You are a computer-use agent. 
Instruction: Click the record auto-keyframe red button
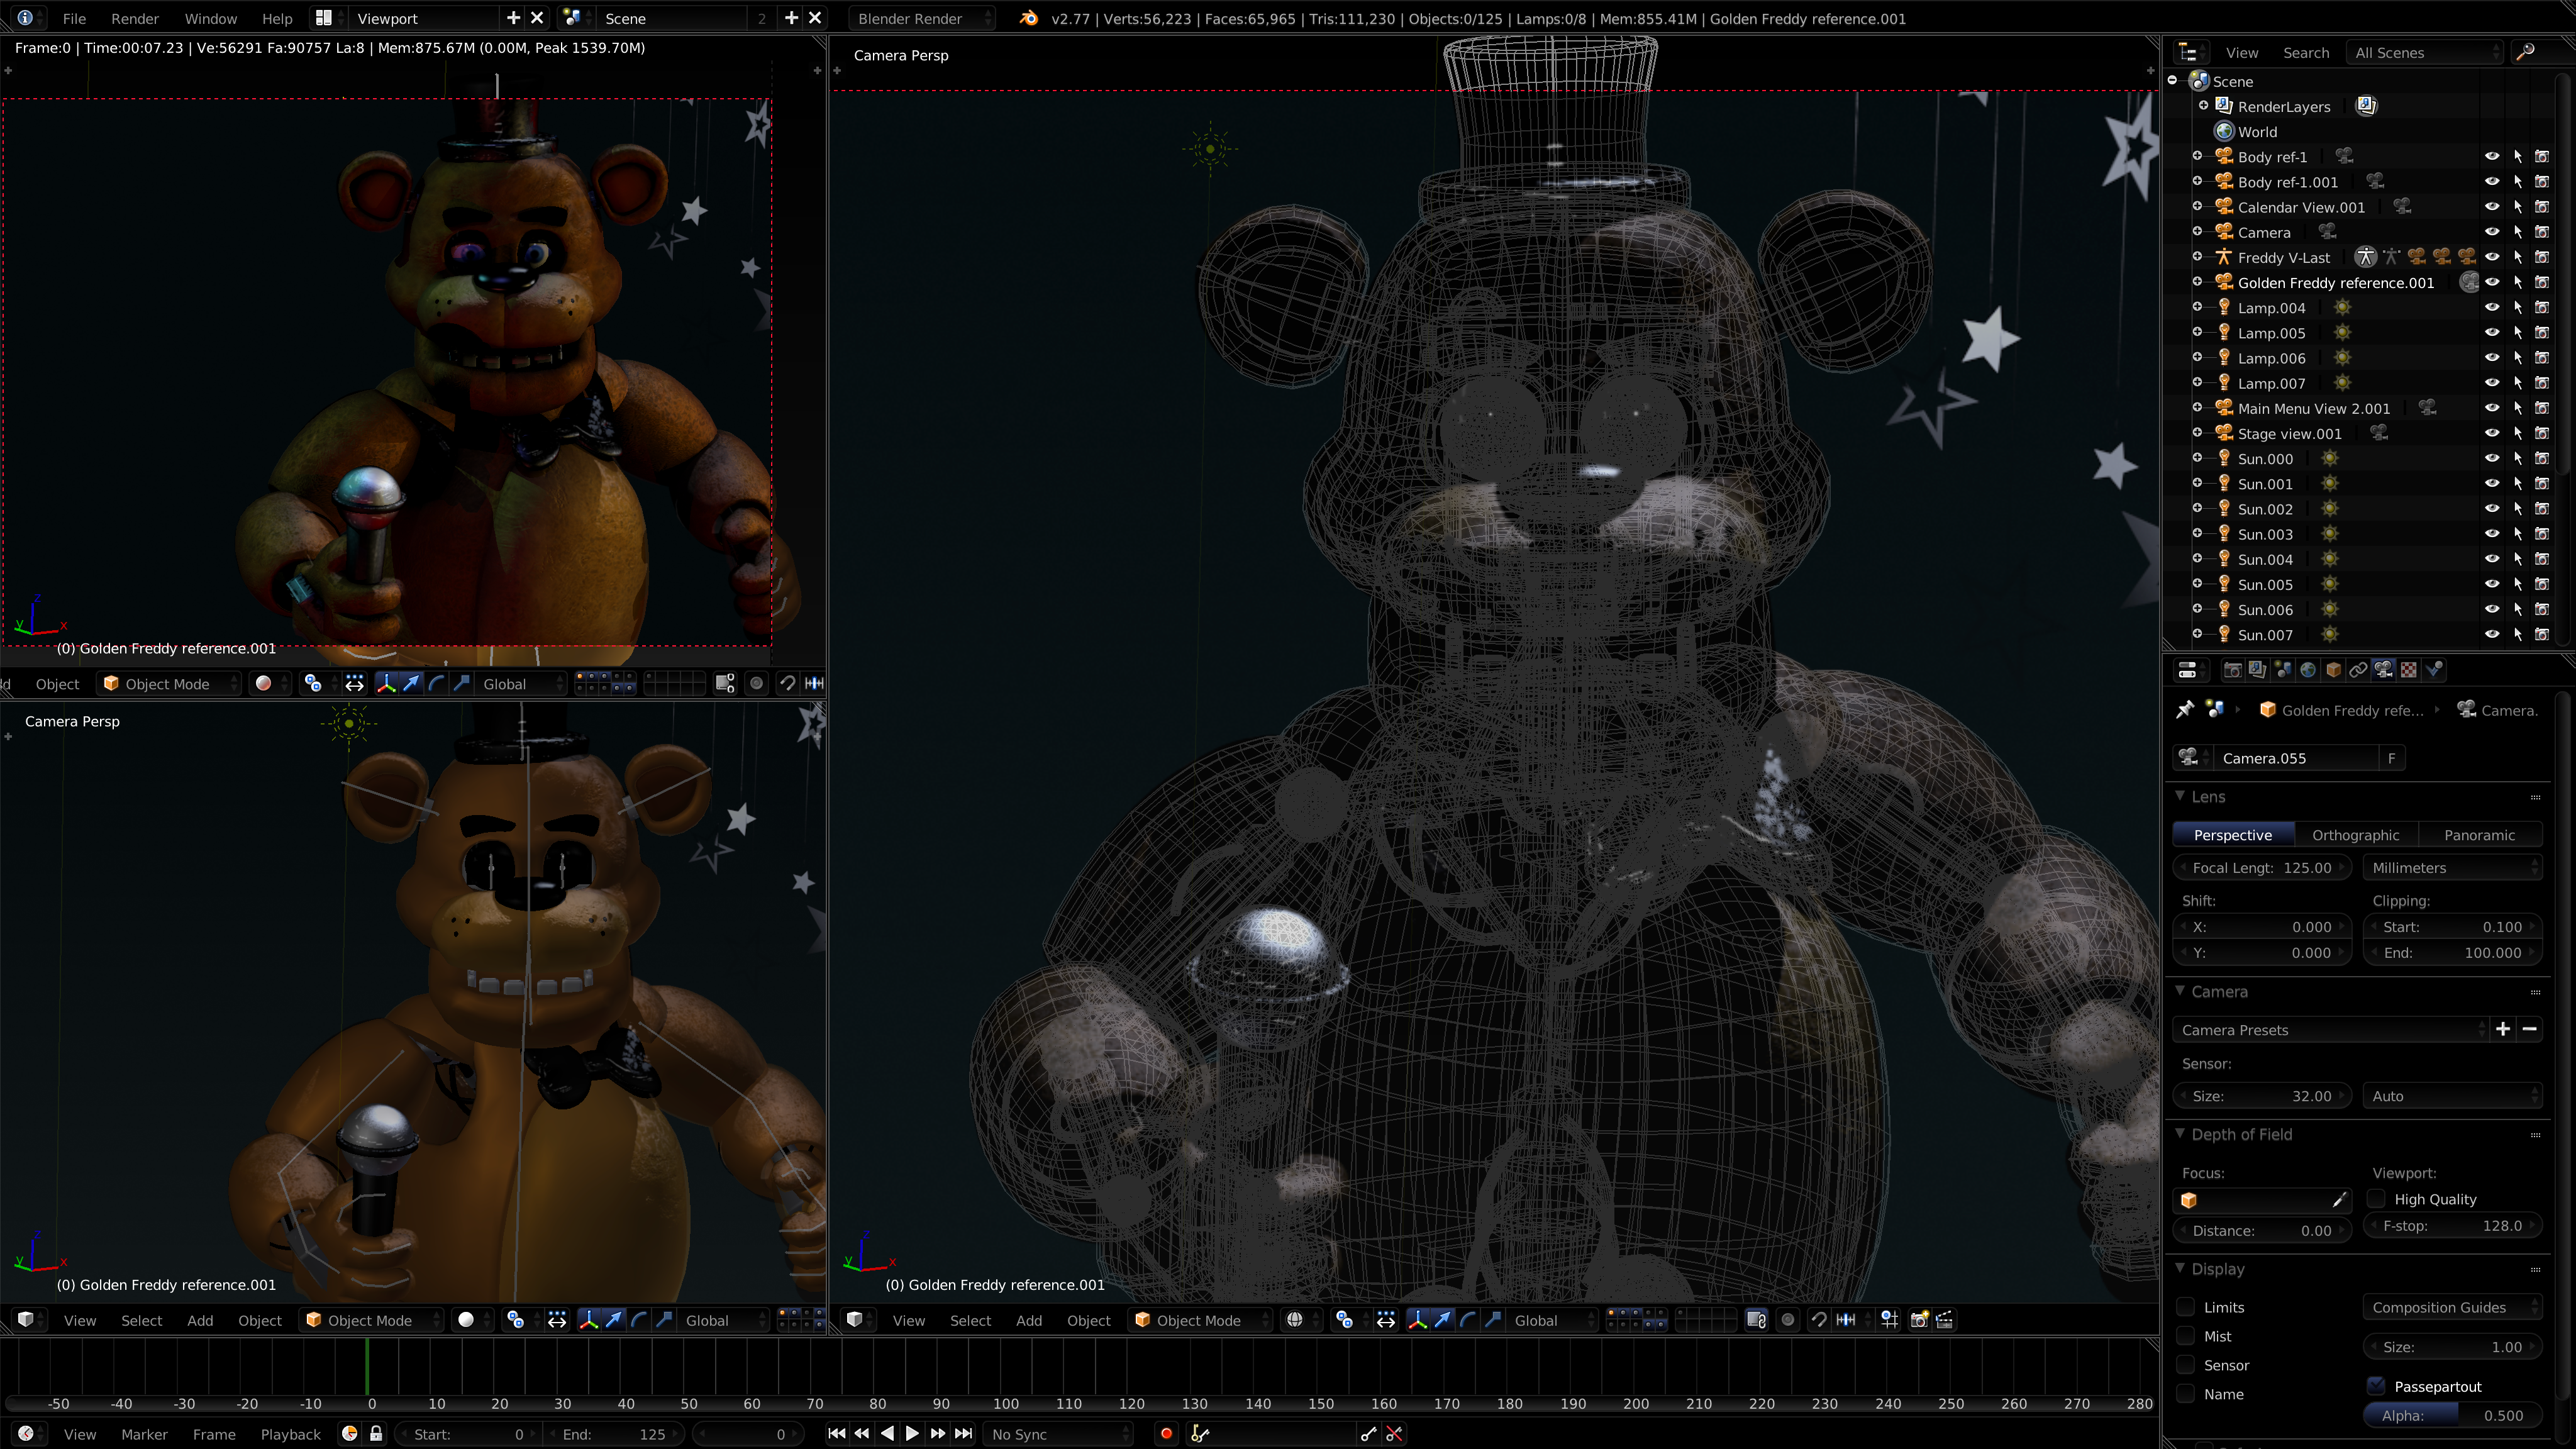tap(1166, 1434)
